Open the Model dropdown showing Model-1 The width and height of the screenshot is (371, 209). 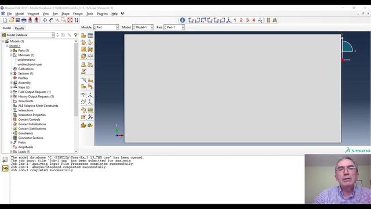[143, 27]
